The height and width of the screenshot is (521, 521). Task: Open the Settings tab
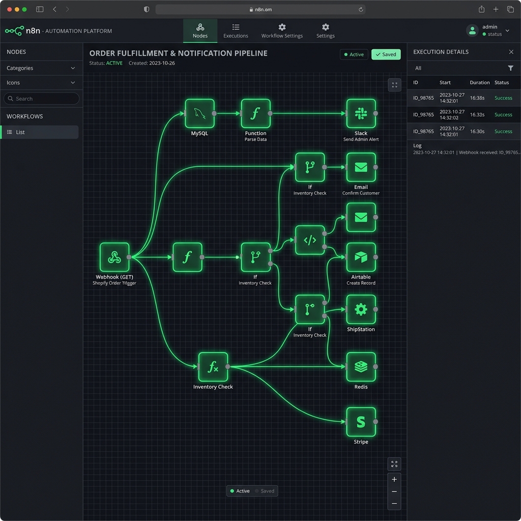coord(325,31)
